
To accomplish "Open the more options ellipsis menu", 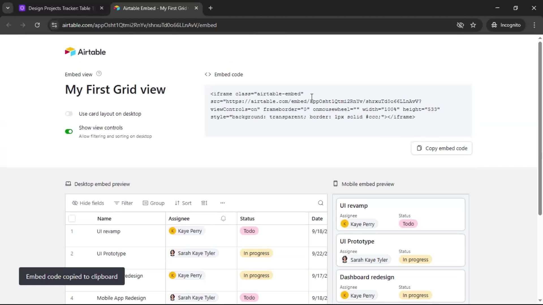I will (x=223, y=203).
